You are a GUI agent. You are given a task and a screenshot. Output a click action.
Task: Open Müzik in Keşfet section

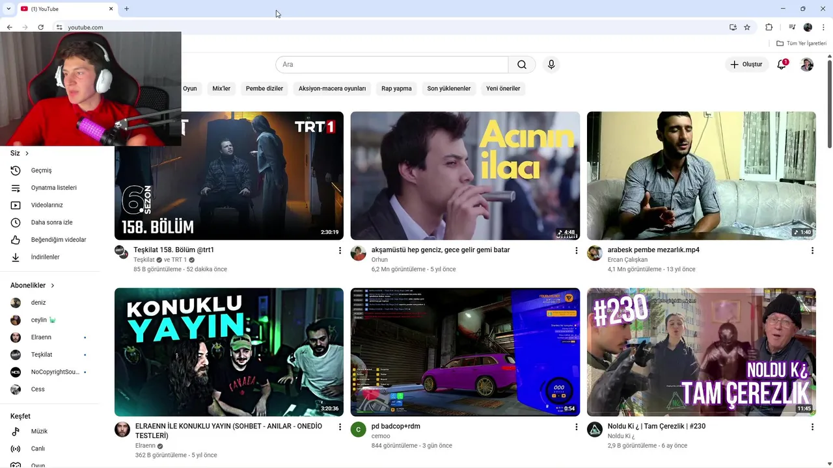coord(49,431)
